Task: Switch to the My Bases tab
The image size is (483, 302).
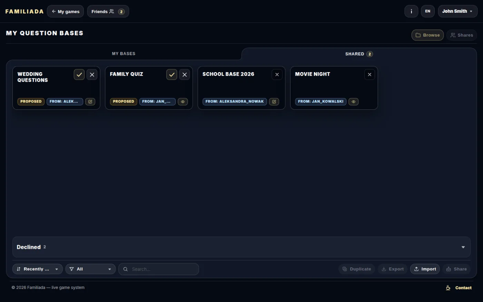Action: 124,53
